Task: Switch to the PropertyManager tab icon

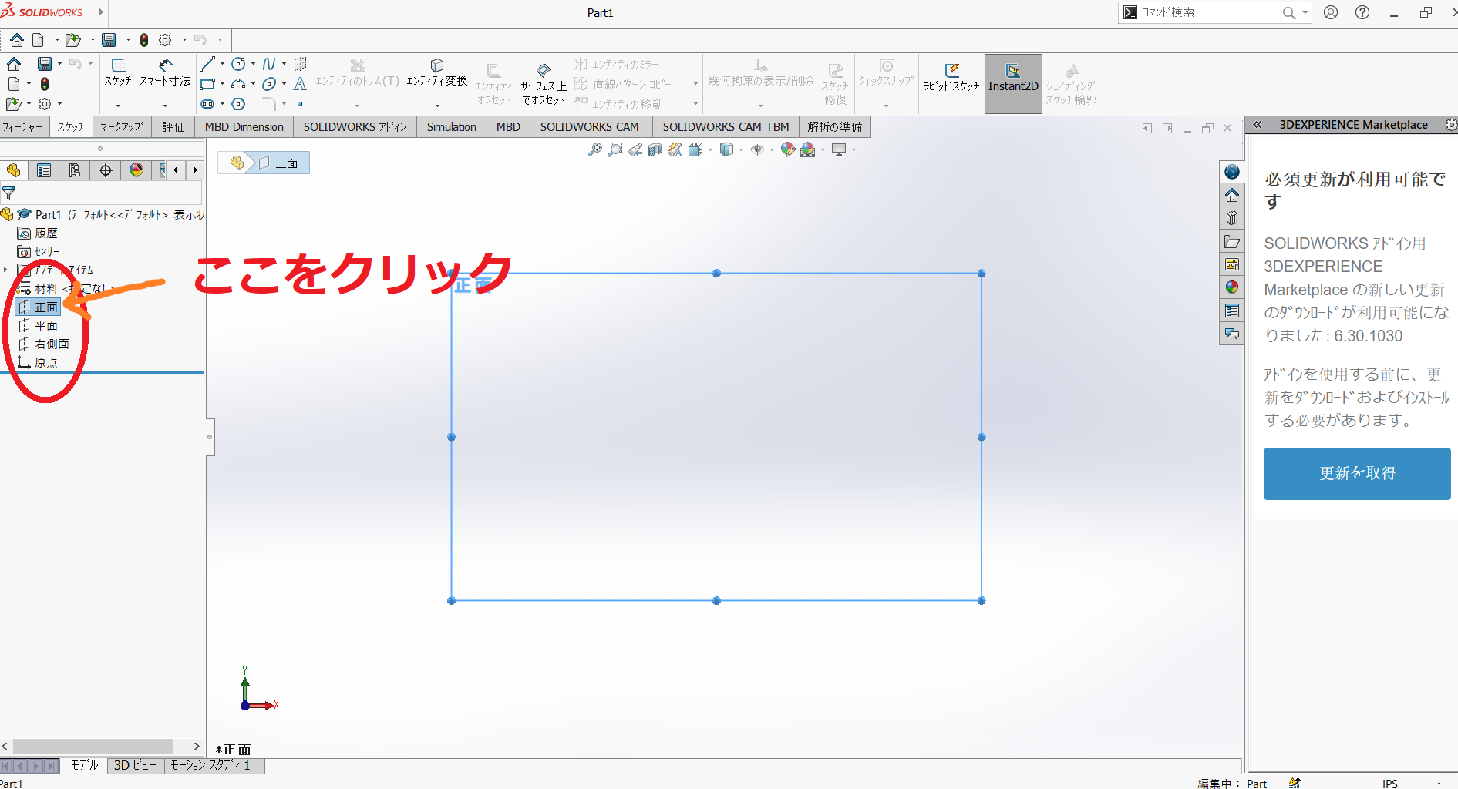Action: 44,170
